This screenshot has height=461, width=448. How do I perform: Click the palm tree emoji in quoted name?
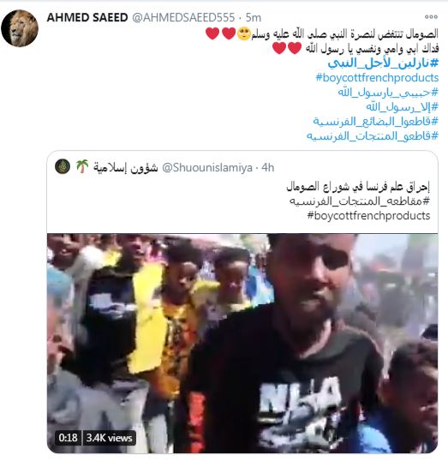tap(82, 166)
